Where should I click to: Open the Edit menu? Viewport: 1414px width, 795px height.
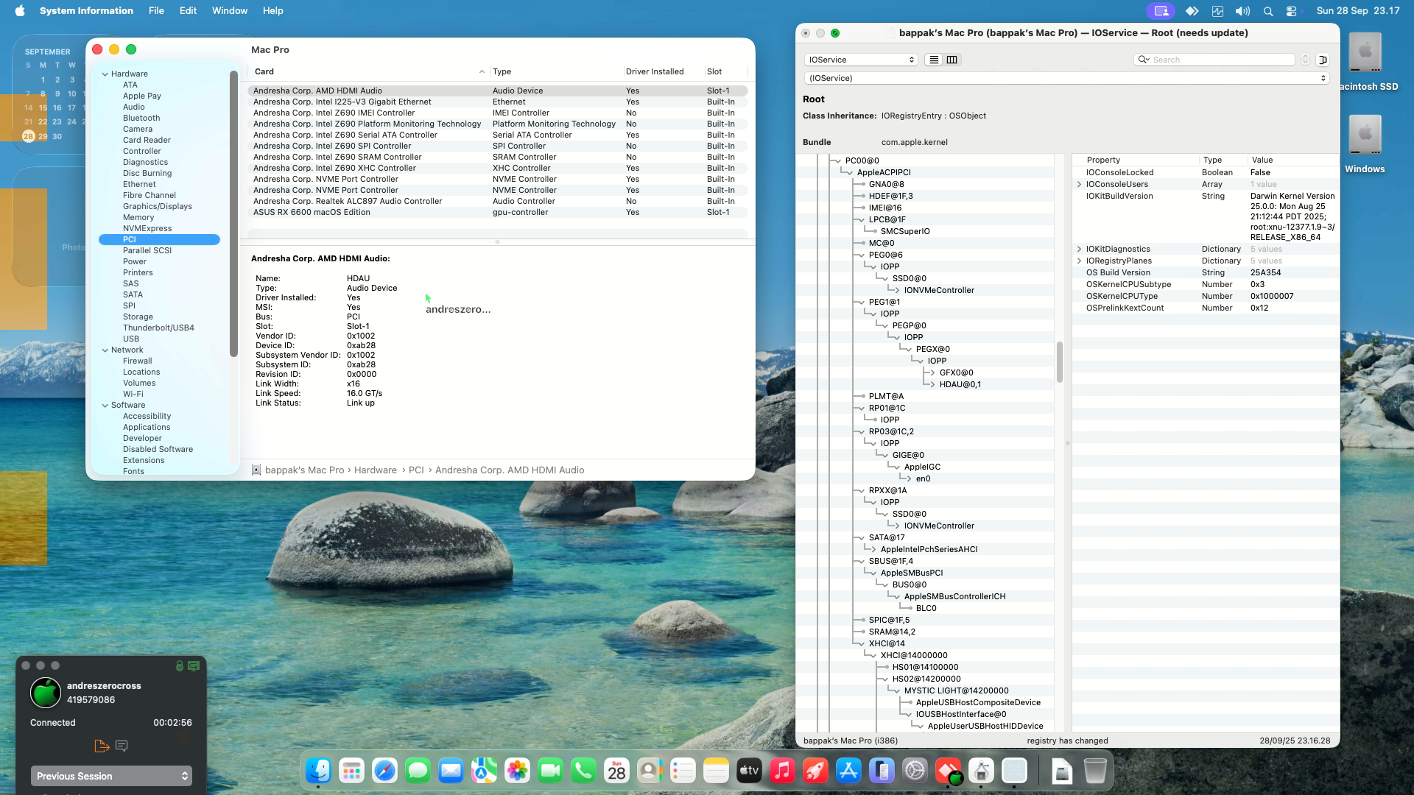(x=188, y=11)
